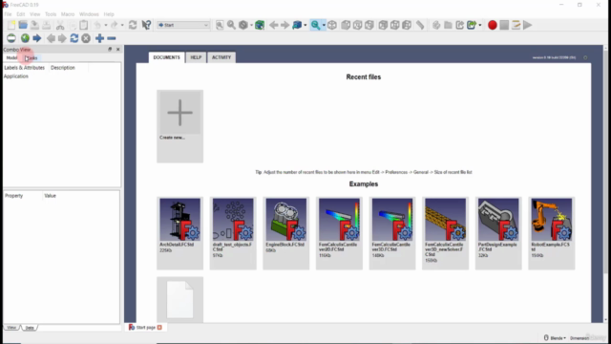The width and height of the screenshot is (611, 344).
Task: Click the Cut scissors icon
Action: (x=60, y=25)
